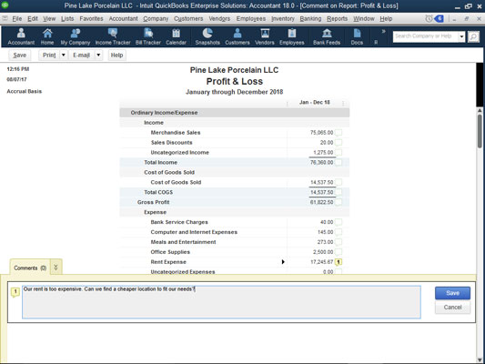The width and height of the screenshot is (485, 364).
Task: Add comment on Sales Discounts amount
Action: pyautogui.click(x=338, y=143)
